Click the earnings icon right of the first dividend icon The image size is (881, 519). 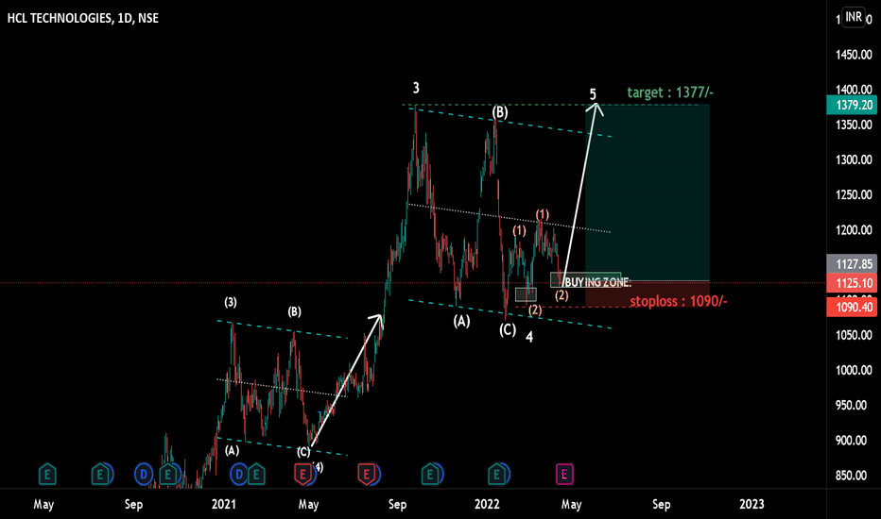(x=167, y=475)
